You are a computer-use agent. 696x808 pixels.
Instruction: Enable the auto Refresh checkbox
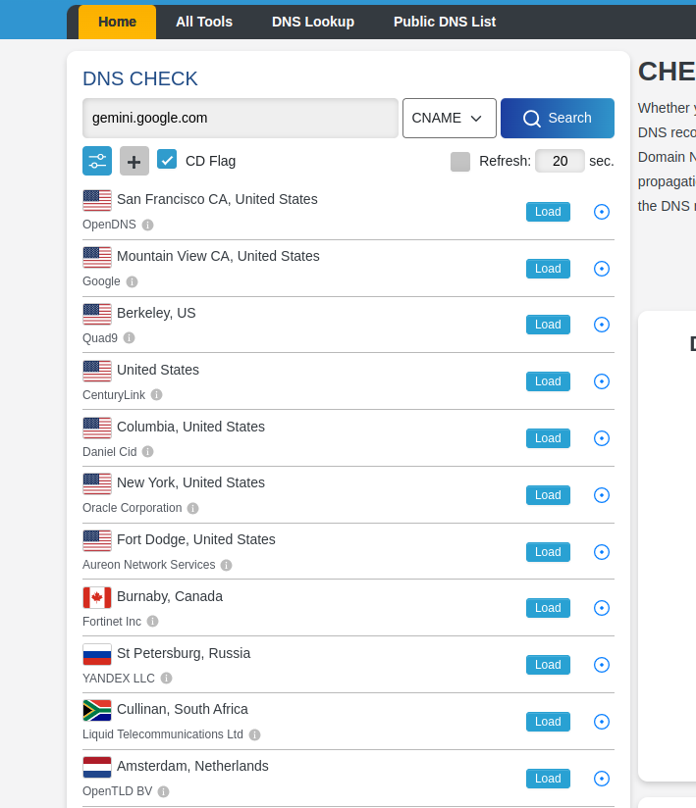(x=460, y=161)
